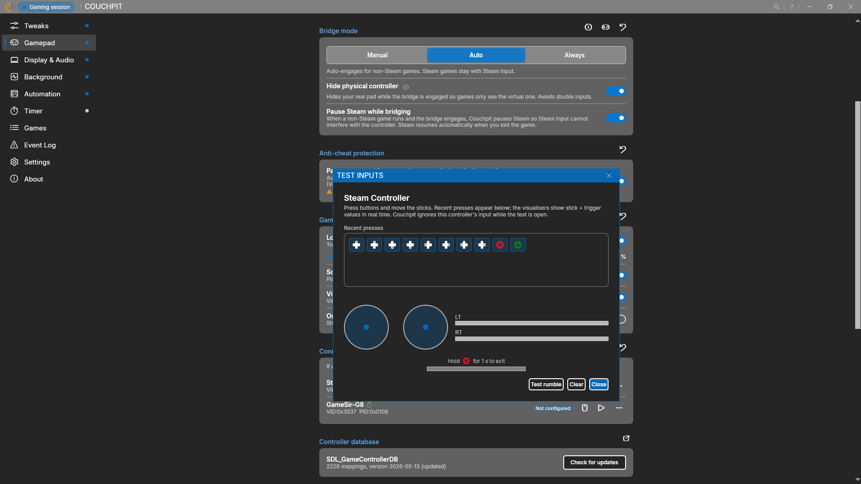Set bridge mode to Always
861x484 pixels.
(x=574, y=55)
